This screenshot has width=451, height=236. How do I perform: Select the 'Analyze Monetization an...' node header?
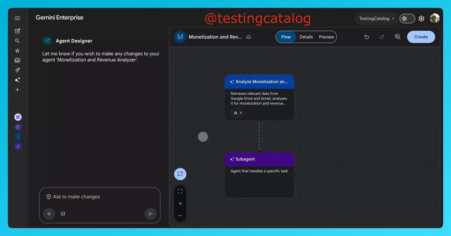coord(259,82)
